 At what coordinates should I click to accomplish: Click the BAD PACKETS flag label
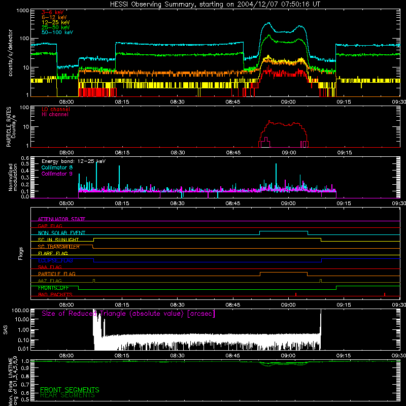coord(55,294)
